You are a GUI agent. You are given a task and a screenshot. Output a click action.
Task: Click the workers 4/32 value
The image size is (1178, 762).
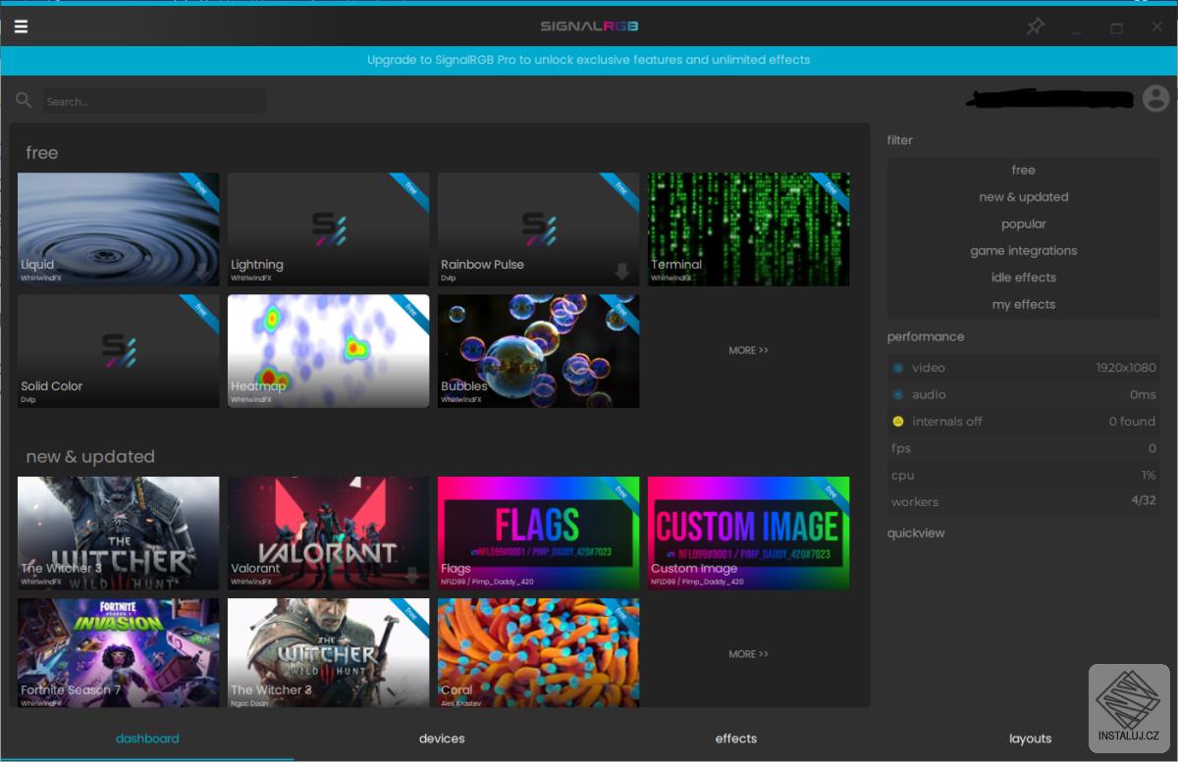point(1144,501)
